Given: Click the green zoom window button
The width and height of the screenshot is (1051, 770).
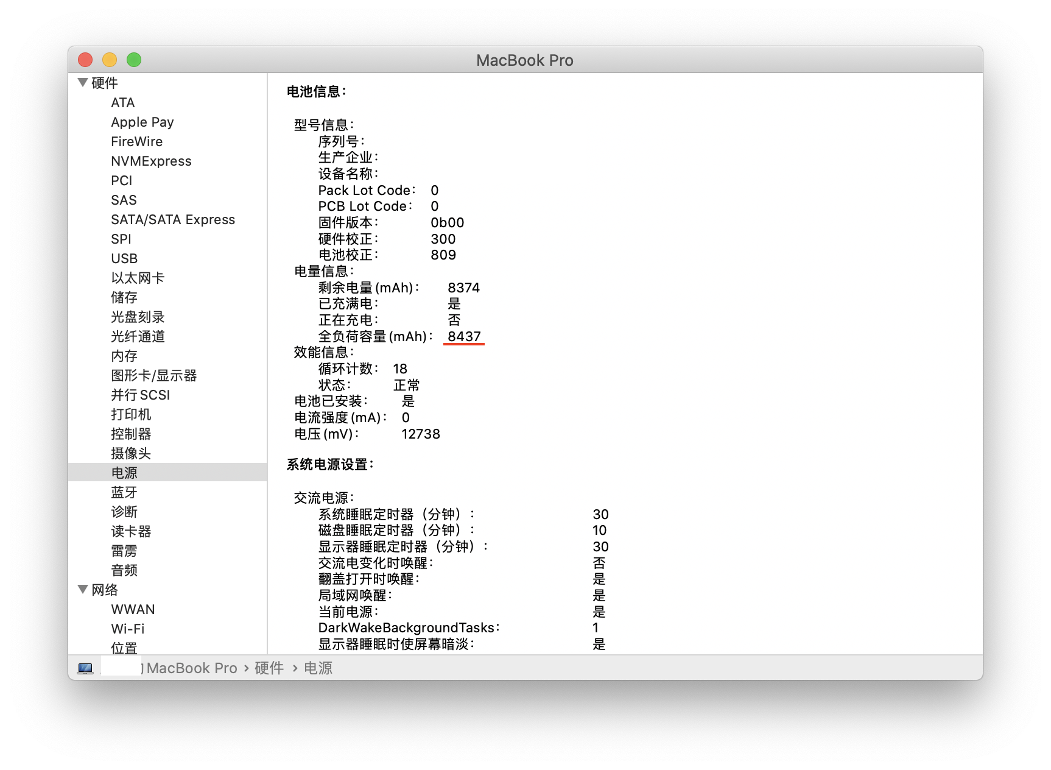Looking at the screenshot, I should pyautogui.click(x=134, y=60).
